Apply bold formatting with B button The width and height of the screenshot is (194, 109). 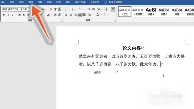pyautogui.click(x=4, y=15)
